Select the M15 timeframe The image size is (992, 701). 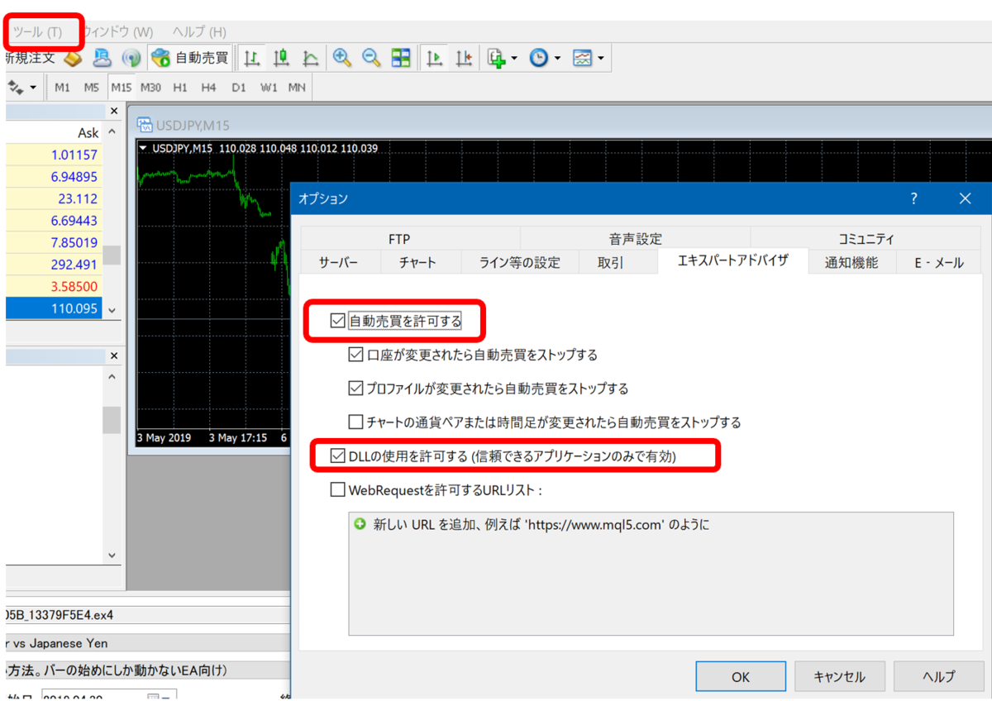click(121, 88)
